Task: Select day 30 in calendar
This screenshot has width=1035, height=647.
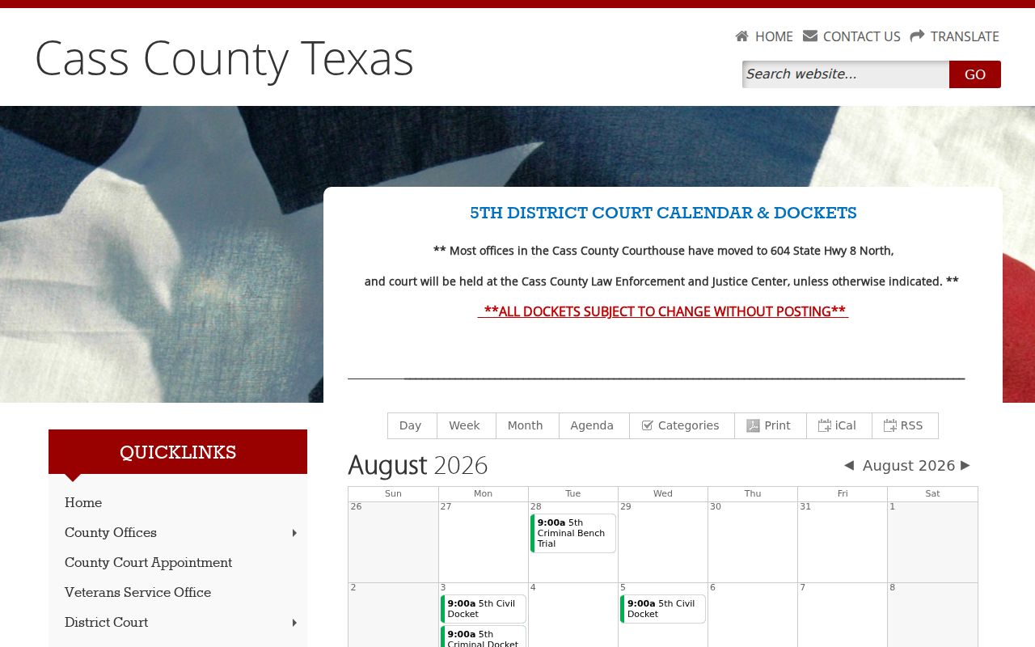Action: [715, 507]
